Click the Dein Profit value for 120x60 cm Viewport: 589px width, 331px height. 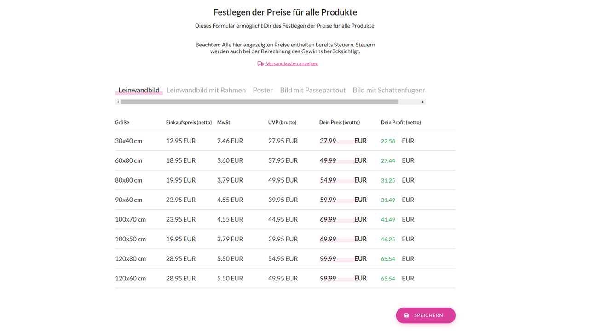[388, 278]
